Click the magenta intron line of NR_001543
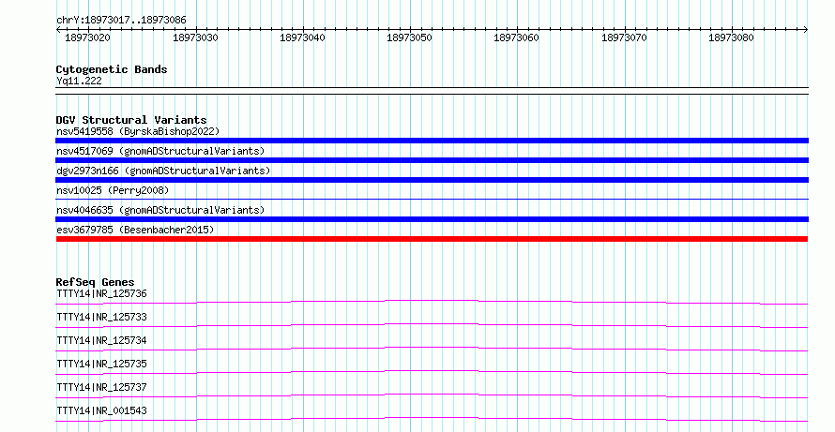 [432, 418]
